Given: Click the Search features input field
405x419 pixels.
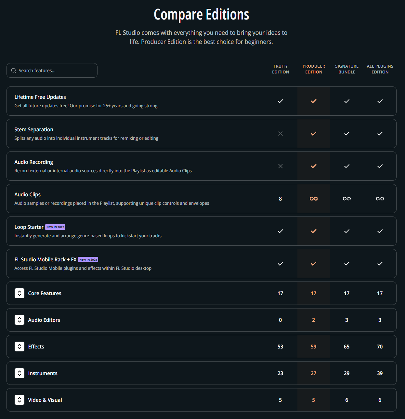Looking at the screenshot, I should [55, 71].
